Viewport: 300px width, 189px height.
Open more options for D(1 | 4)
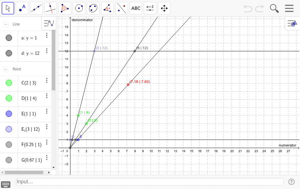tap(47, 96)
